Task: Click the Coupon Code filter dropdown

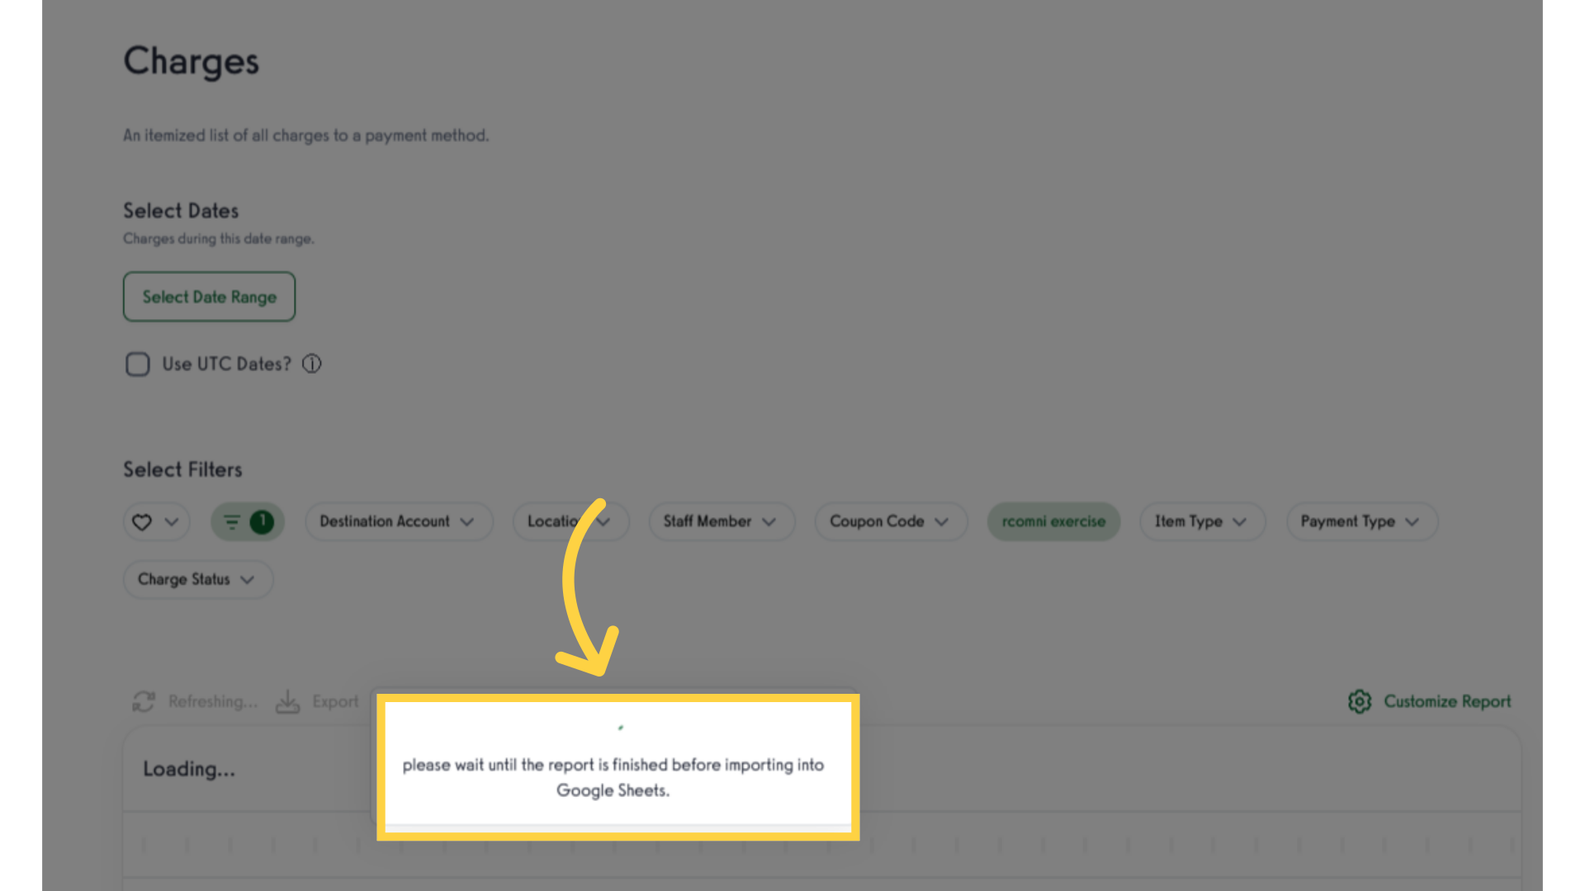Action: point(887,521)
